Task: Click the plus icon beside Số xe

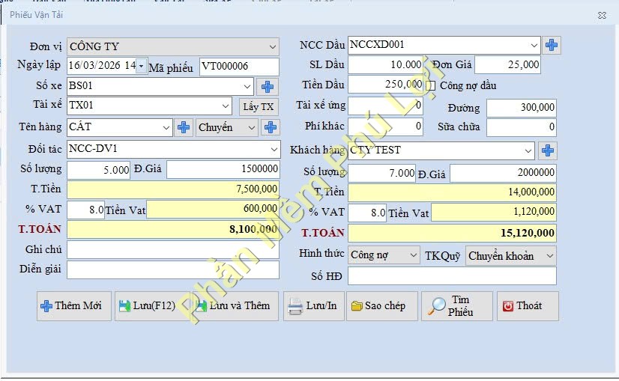Action: pos(268,86)
